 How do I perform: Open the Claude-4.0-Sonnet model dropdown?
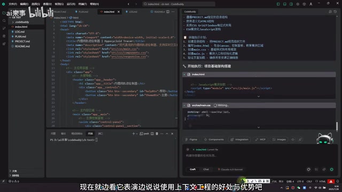[230, 170]
